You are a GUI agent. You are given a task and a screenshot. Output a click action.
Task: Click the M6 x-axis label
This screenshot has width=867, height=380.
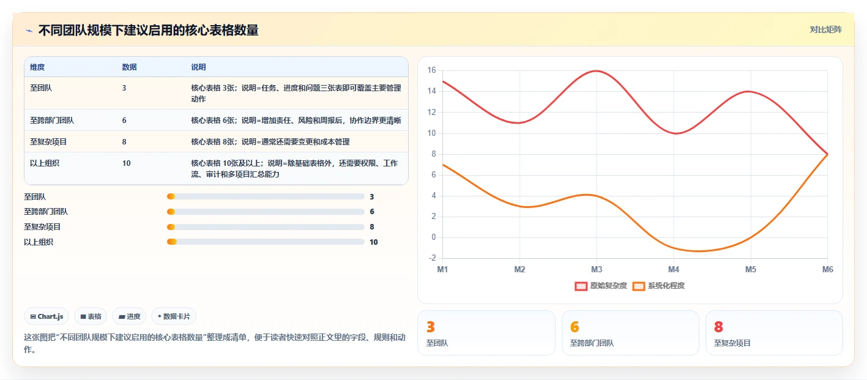coord(827,269)
